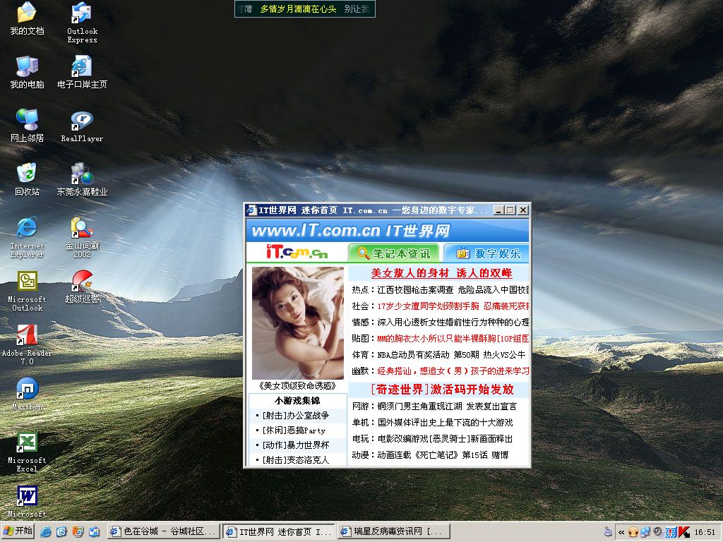Open the Microsoft Excel desktop shortcut
Image resolution: width=723 pixels, height=542 pixels.
pos(28,452)
